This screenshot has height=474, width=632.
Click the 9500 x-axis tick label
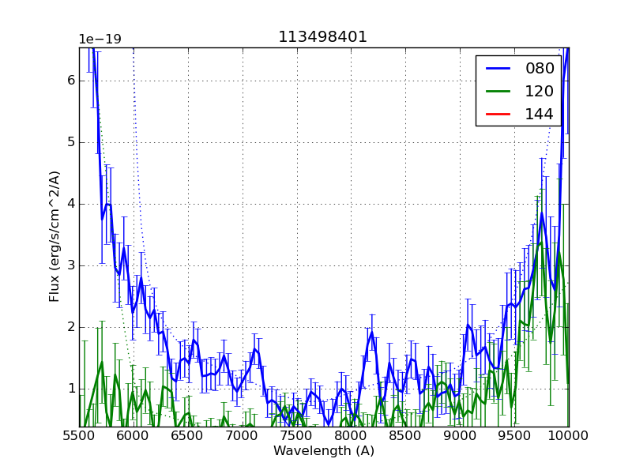click(x=514, y=436)
